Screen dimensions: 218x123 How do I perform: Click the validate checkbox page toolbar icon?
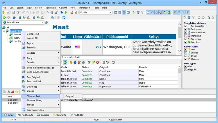[76, 12]
